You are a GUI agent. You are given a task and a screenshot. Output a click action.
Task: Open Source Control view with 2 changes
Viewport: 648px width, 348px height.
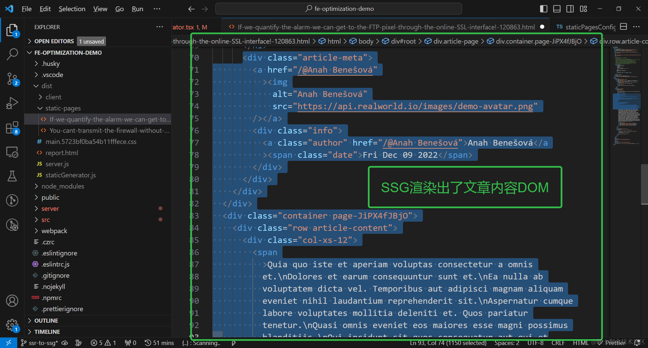(x=12, y=79)
